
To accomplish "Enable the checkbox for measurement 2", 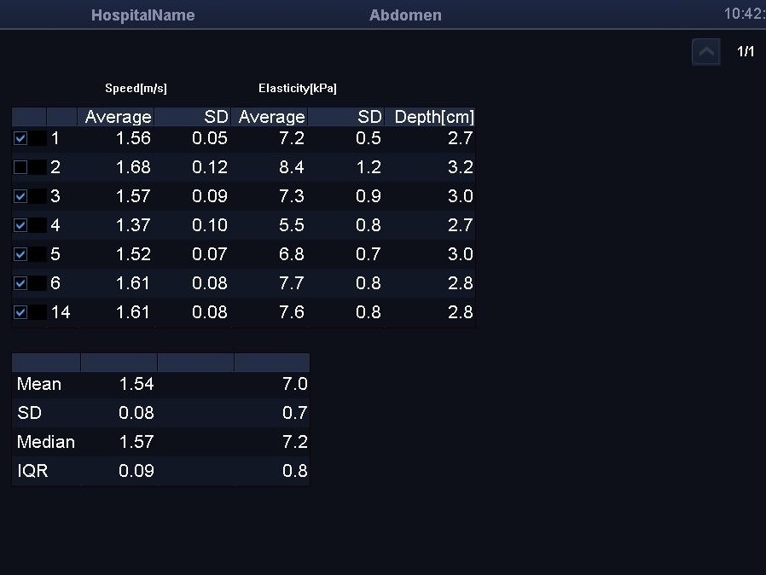I will coord(20,167).
